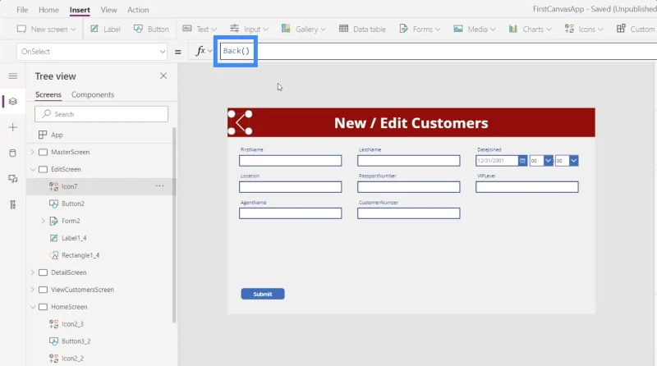This screenshot has width=657, height=366.
Task: Insert a Button from the ribbon
Action: tap(151, 29)
